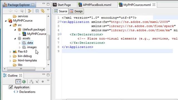
Task: Toggle MXML tag view in Outline
Action: click(18, 82)
